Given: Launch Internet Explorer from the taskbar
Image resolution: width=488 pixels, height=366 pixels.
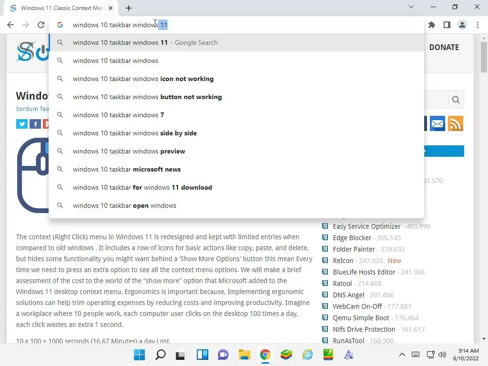Looking at the screenshot, I should [x=307, y=355].
